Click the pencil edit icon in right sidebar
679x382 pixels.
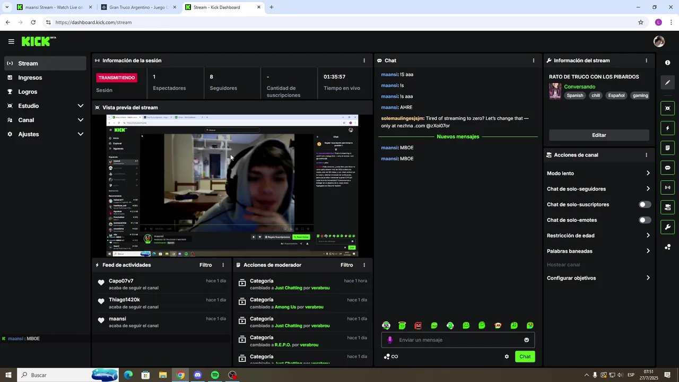(667, 82)
